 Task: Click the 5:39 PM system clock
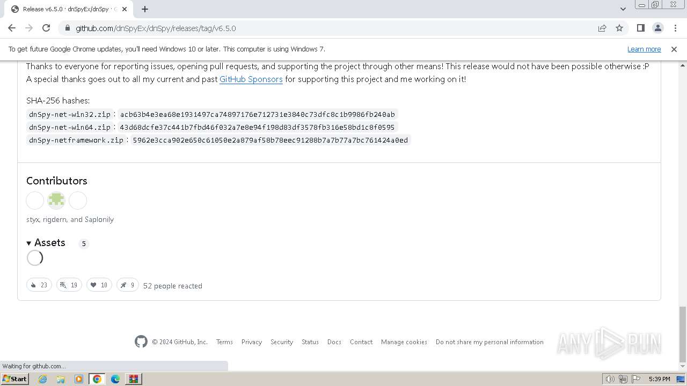coord(660,379)
